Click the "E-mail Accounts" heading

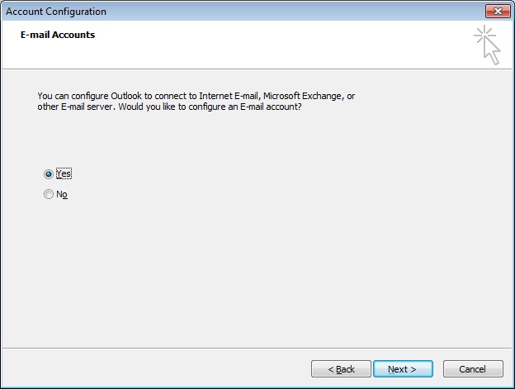pos(58,35)
